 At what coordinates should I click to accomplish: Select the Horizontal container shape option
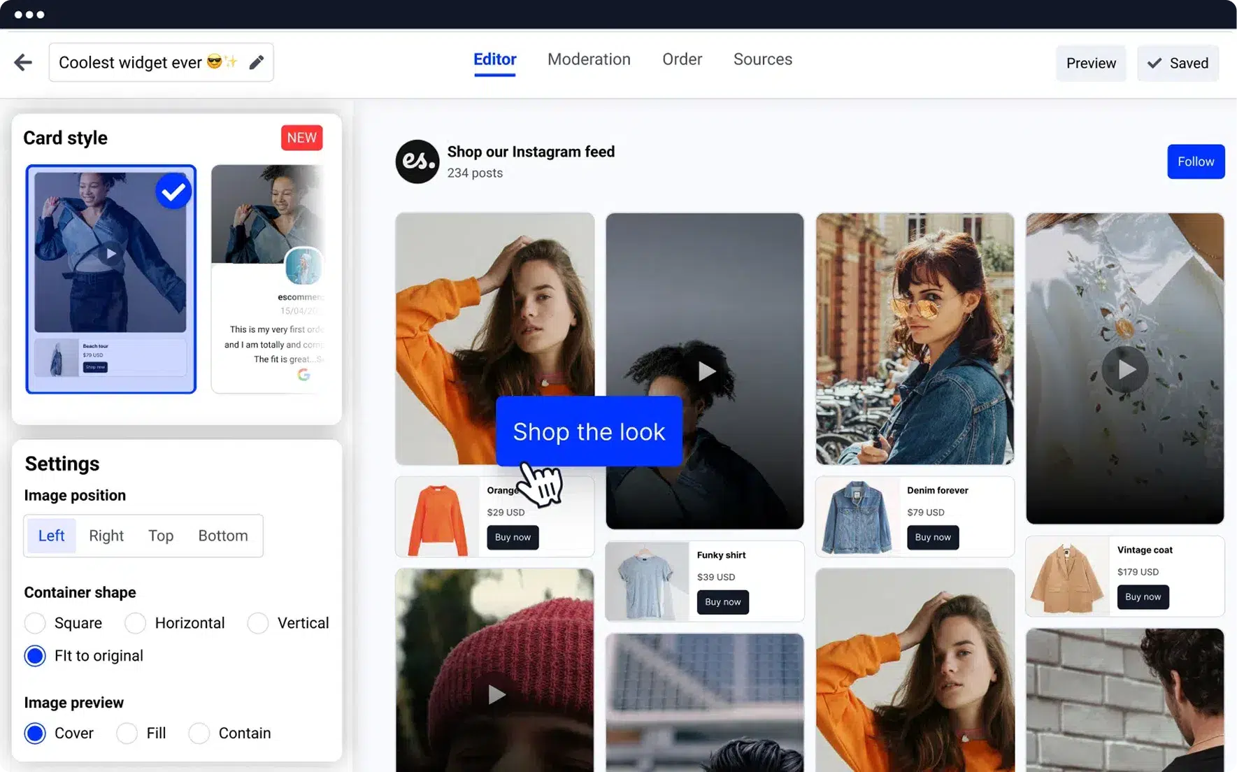[136, 623]
